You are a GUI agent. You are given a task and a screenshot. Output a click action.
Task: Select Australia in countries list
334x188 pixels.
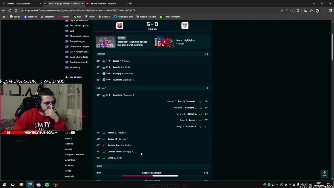click(x=69, y=176)
